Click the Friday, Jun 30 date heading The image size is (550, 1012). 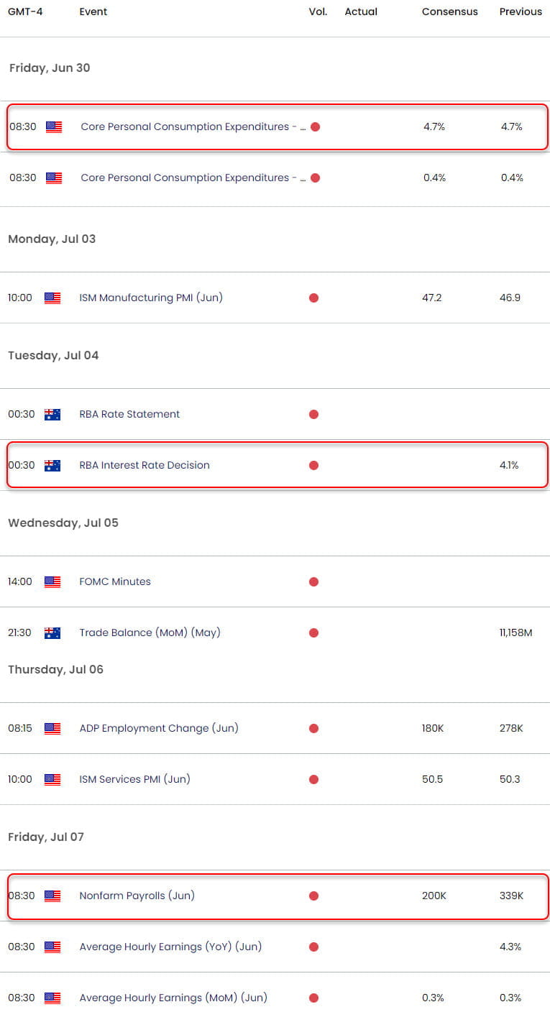(50, 68)
